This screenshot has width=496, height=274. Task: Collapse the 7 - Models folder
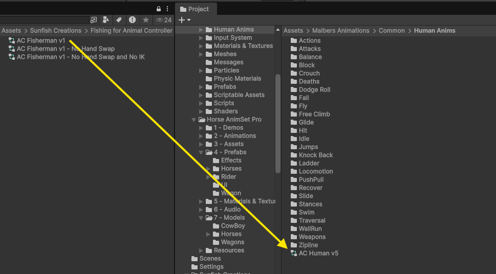coord(201,218)
